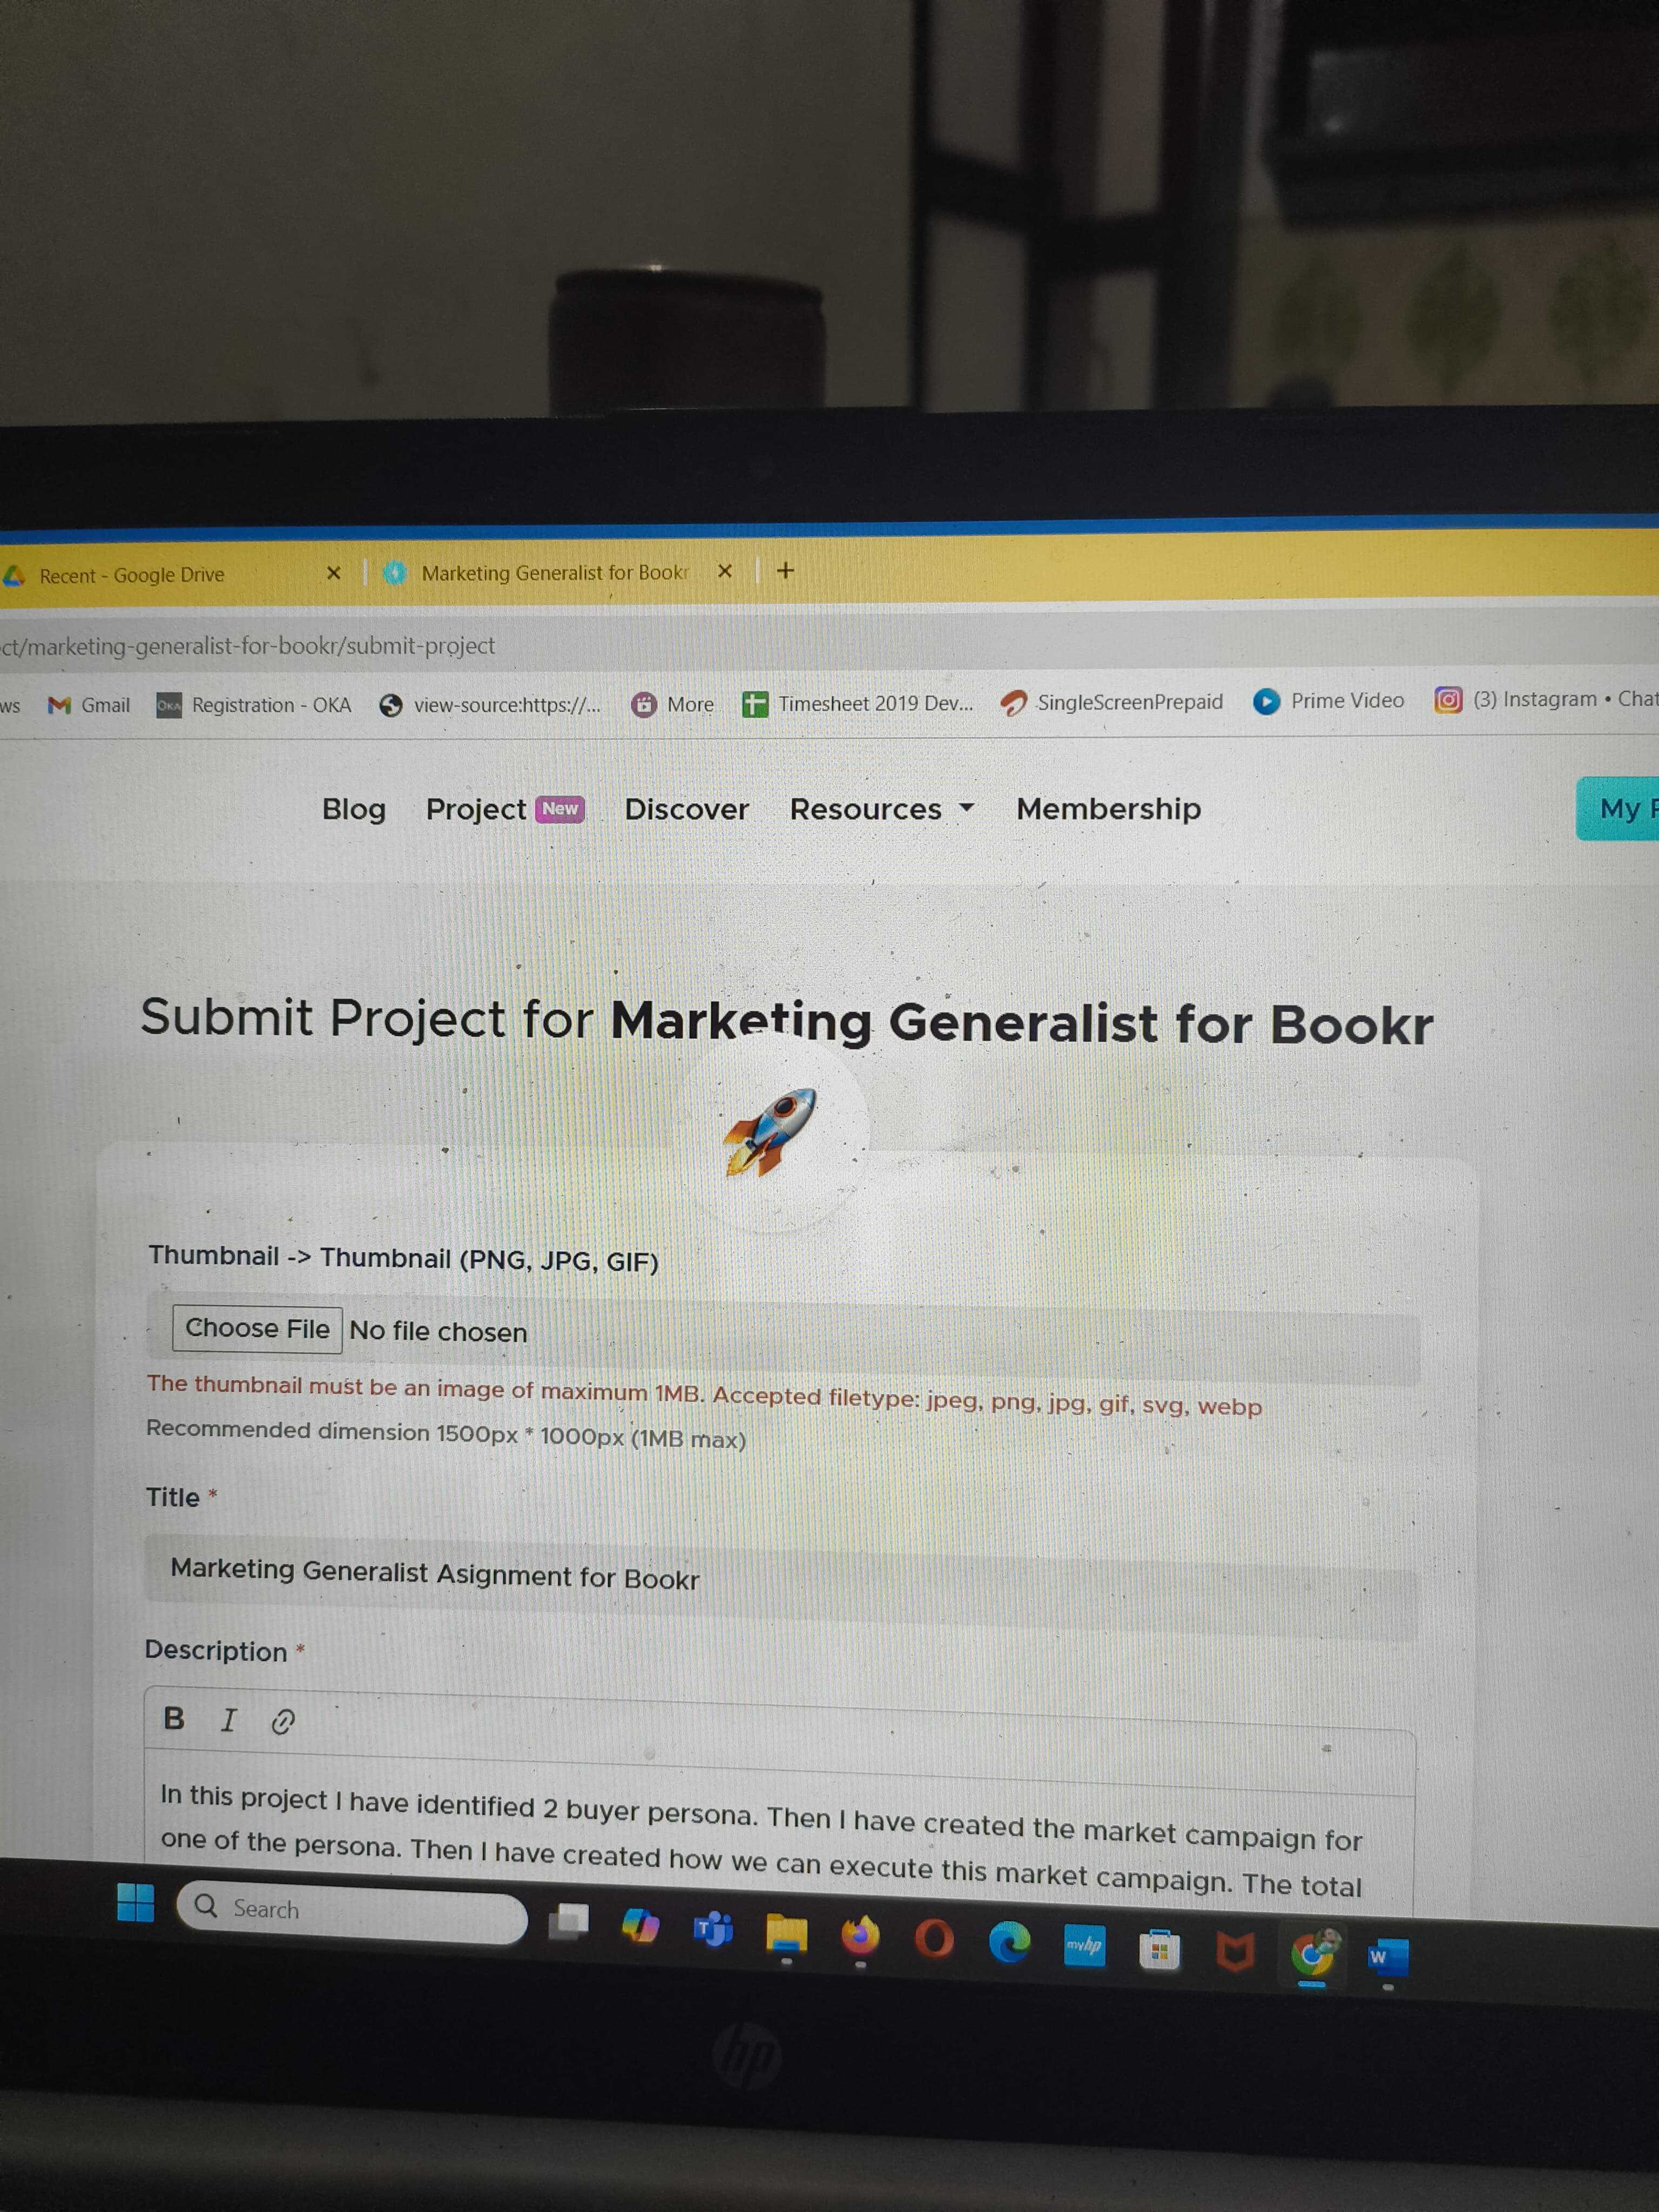This screenshot has width=1659, height=2212.
Task: Click the 'No file chosen' text
Action: tap(438, 1332)
